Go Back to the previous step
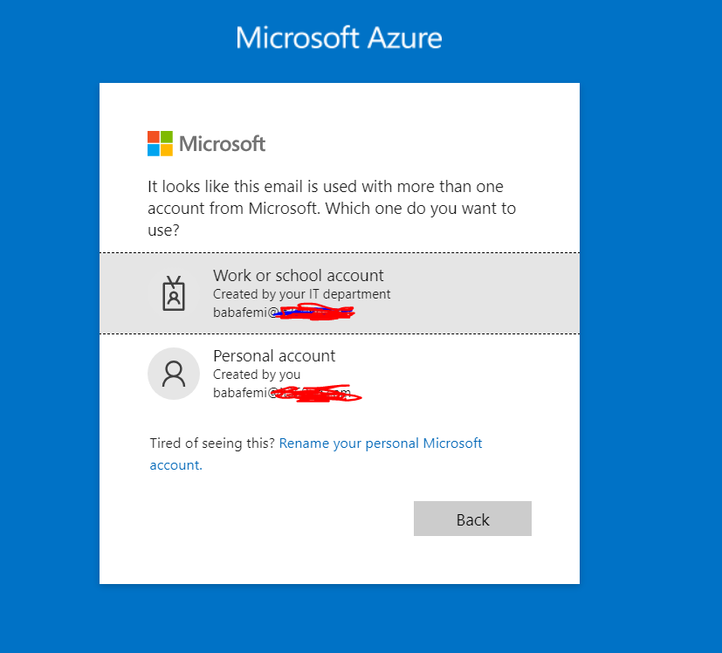This screenshot has height=653, width=722. (472, 519)
